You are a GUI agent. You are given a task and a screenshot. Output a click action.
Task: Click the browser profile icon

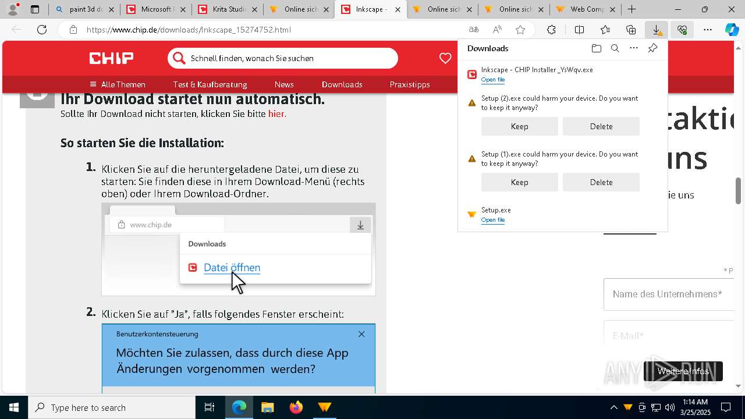[x=13, y=9]
